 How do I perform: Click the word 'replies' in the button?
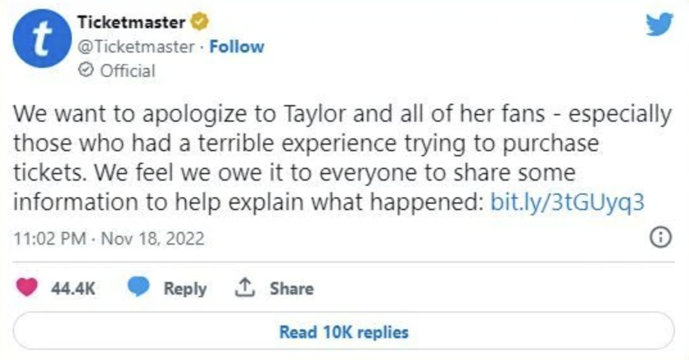(x=383, y=332)
